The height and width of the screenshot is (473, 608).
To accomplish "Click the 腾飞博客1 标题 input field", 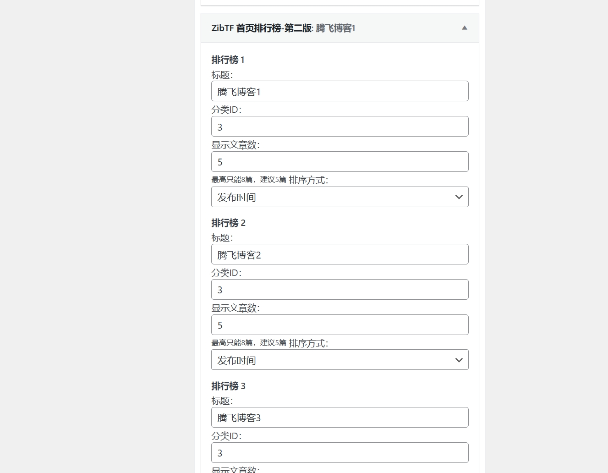I will [340, 91].
